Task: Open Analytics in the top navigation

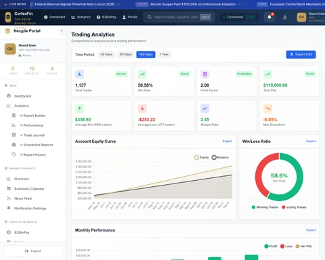Action: tap(81, 17)
